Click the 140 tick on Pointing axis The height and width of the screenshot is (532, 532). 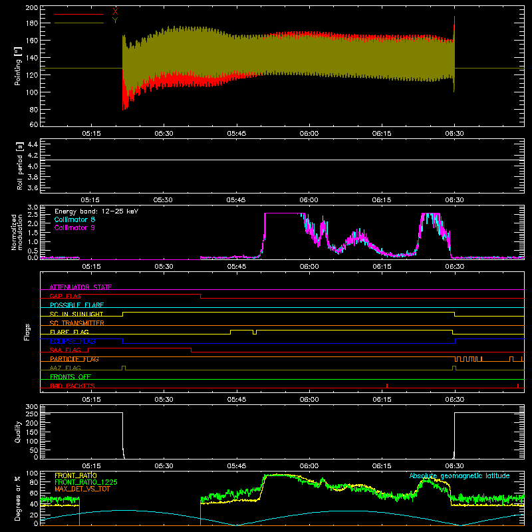32,58
